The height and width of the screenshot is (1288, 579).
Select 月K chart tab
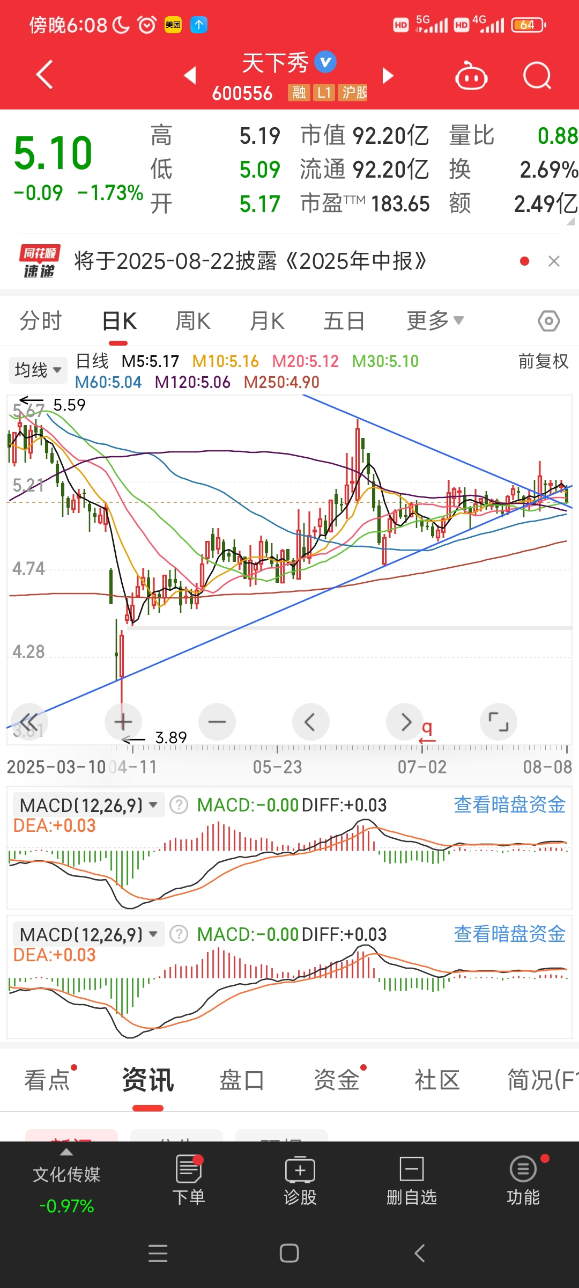267,321
